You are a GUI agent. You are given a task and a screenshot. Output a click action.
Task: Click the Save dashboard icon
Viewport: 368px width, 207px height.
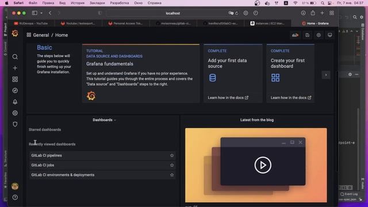(307, 35)
